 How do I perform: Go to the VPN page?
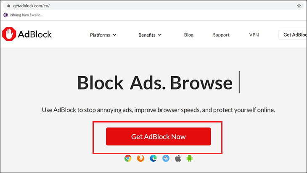click(x=254, y=35)
